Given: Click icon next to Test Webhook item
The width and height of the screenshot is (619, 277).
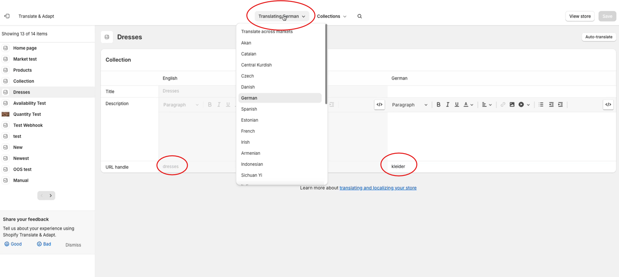Looking at the screenshot, I should pos(6,125).
